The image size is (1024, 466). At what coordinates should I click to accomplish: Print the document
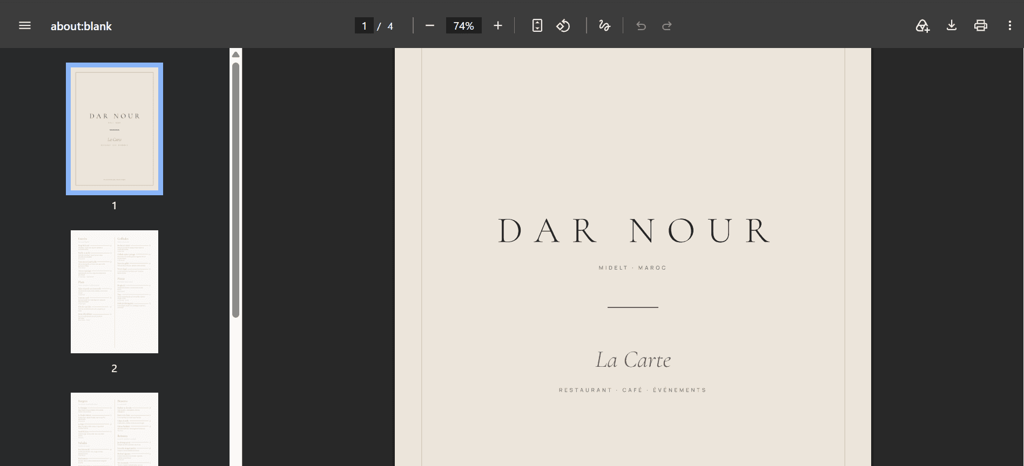981,26
